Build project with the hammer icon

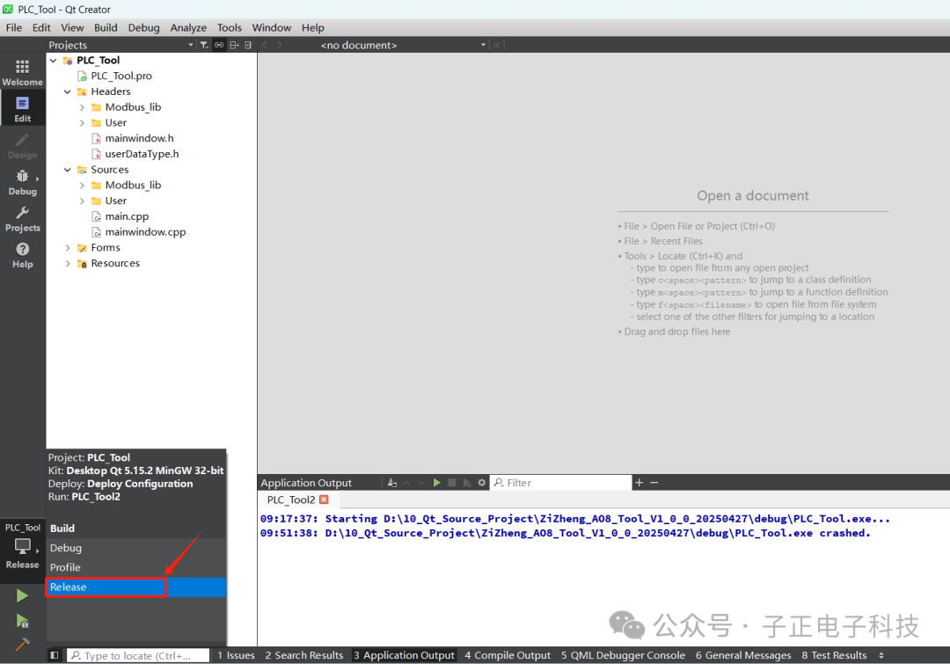click(x=22, y=644)
